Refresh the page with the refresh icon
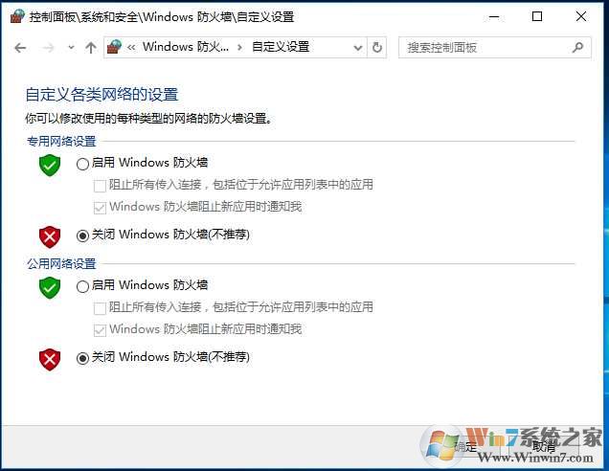The width and height of the screenshot is (609, 471). click(376, 47)
